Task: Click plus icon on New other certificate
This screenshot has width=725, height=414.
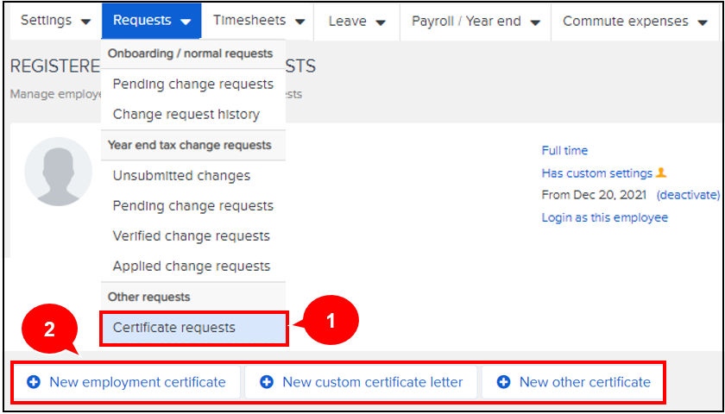Action: pyautogui.click(x=503, y=382)
